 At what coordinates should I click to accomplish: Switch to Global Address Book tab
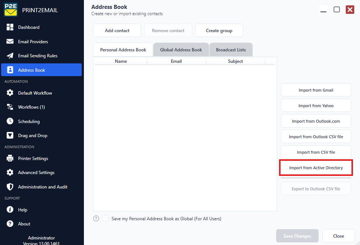[x=181, y=50]
